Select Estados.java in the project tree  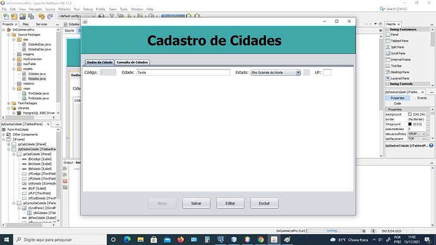pyautogui.click(x=37, y=78)
